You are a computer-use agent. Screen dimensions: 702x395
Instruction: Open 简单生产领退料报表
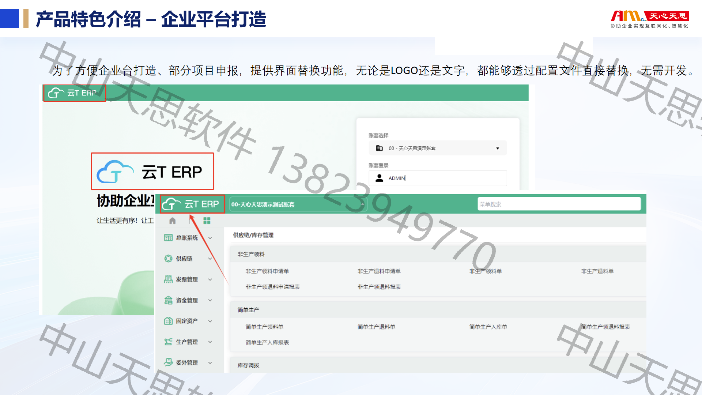(605, 327)
